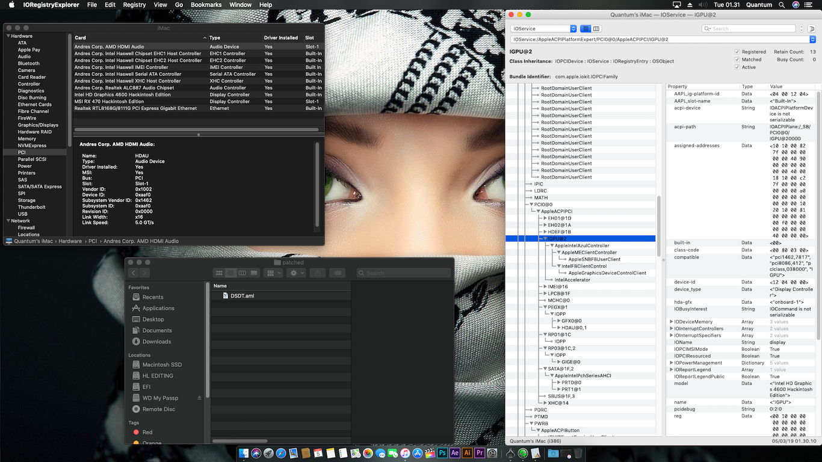Sort PCI list by Slot column
This screenshot has height=462, width=822.
pyautogui.click(x=313, y=38)
